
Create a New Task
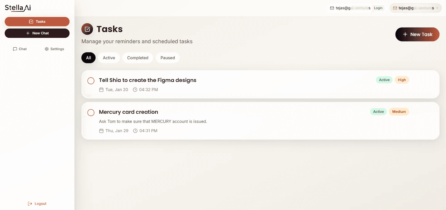(x=417, y=34)
